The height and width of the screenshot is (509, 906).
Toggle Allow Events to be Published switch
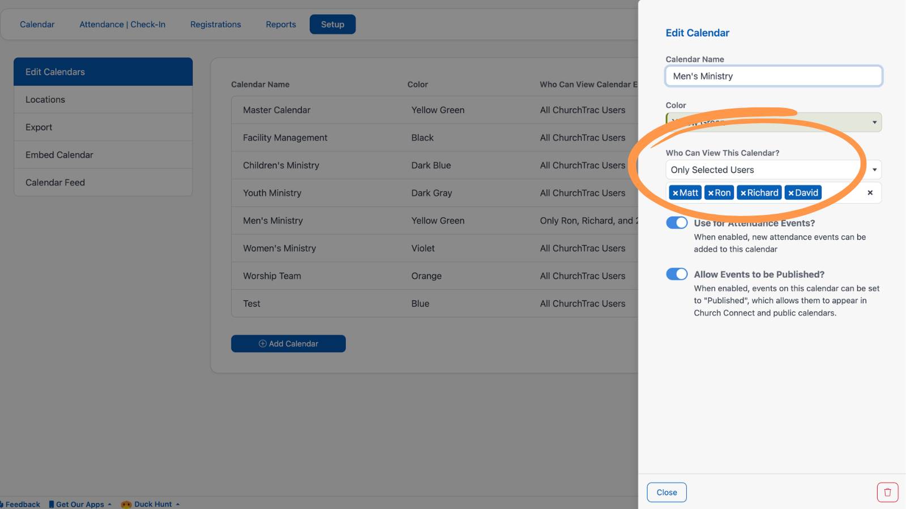[677, 274]
